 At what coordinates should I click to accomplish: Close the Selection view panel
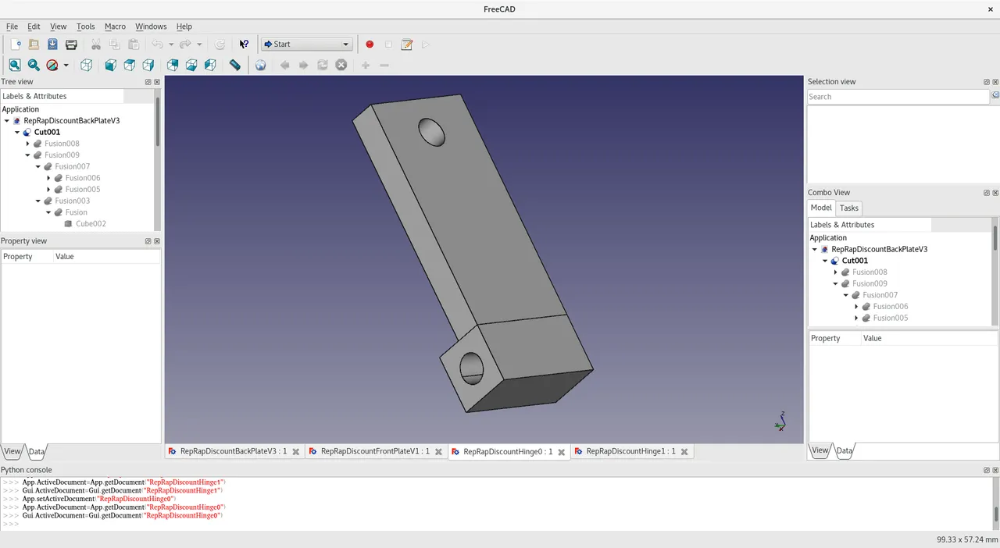click(x=995, y=82)
